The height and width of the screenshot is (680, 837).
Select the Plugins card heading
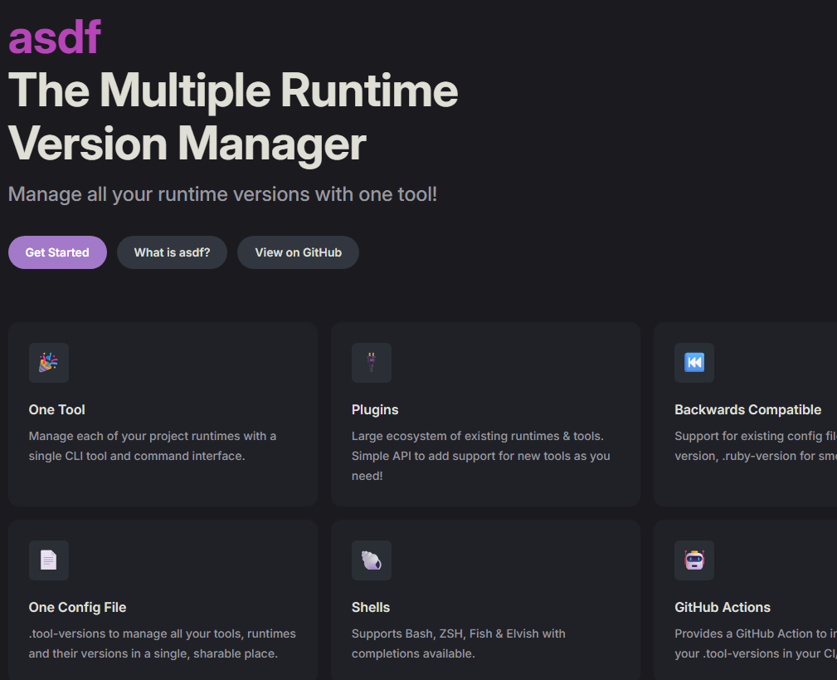click(x=375, y=409)
